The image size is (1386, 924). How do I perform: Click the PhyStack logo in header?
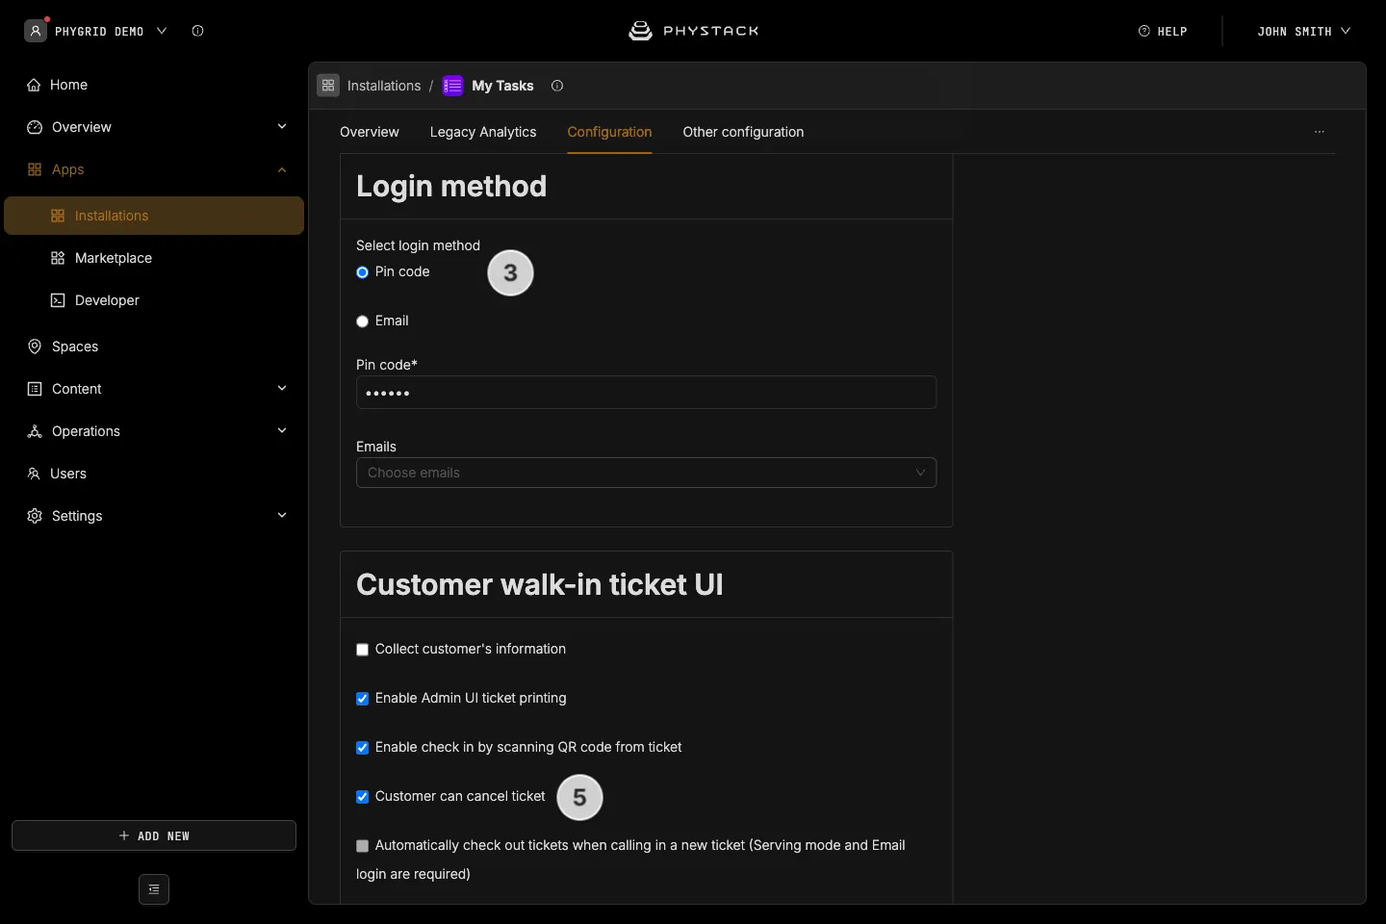point(693,31)
